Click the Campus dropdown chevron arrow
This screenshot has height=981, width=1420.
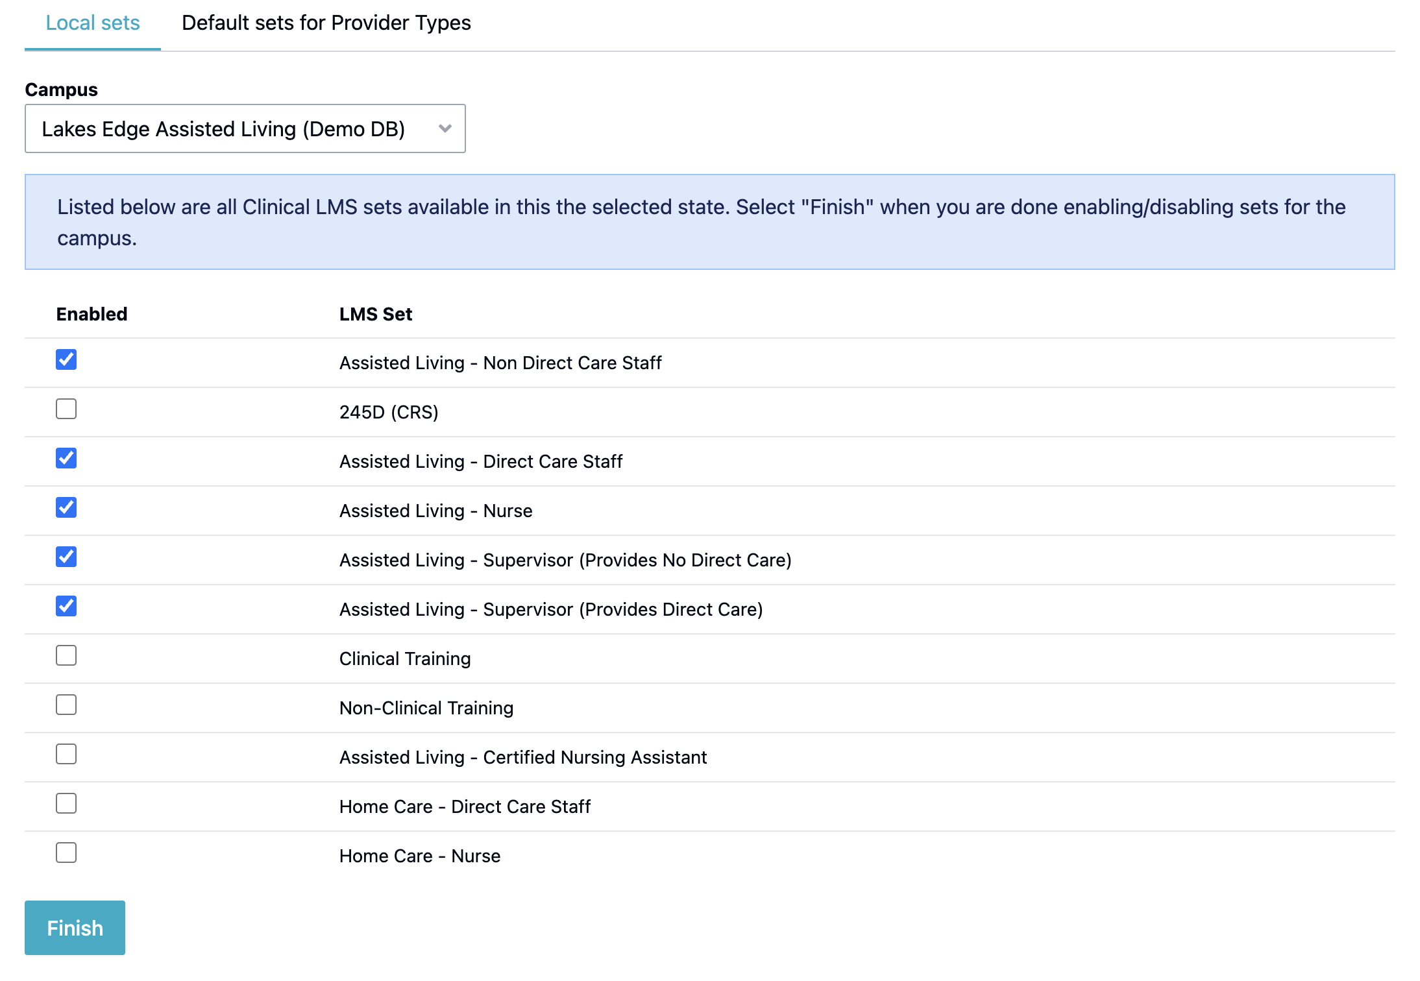click(x=445, y=128)
